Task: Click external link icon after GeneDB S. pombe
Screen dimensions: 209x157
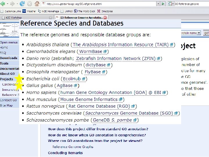Action: [135, 120]
